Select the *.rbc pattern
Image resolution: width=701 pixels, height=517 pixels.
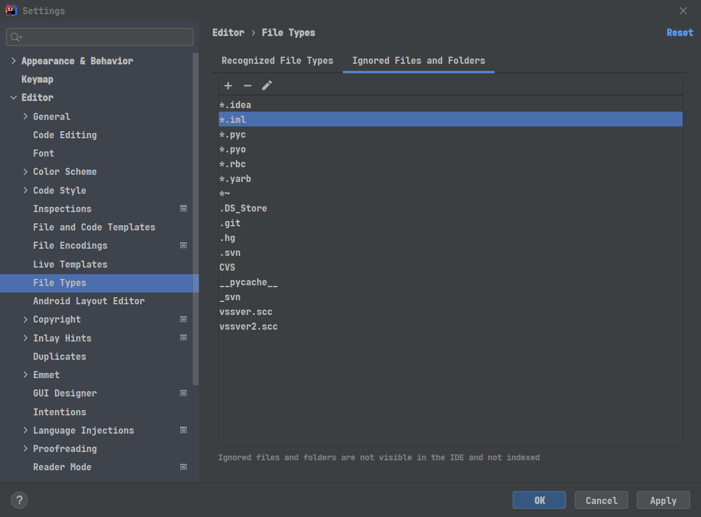click(x=450, y=164)
